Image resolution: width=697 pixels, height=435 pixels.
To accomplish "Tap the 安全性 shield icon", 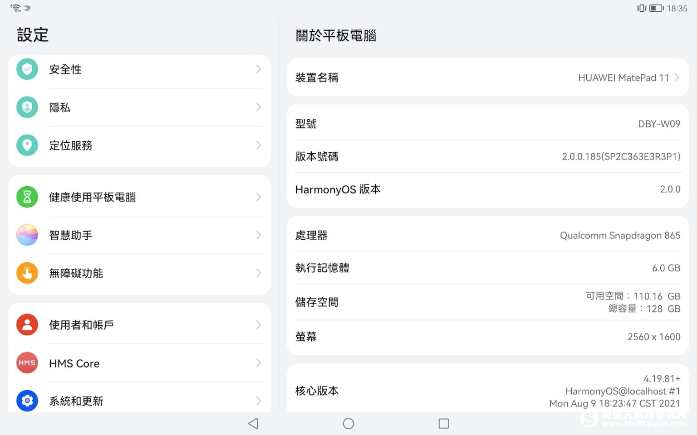I will 27,69.
